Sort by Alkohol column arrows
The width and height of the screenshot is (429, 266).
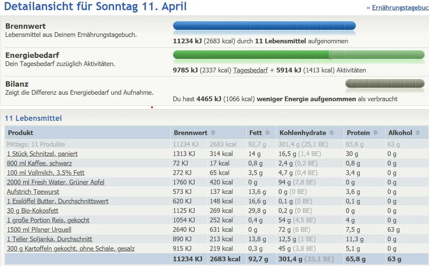pos(417,133)
